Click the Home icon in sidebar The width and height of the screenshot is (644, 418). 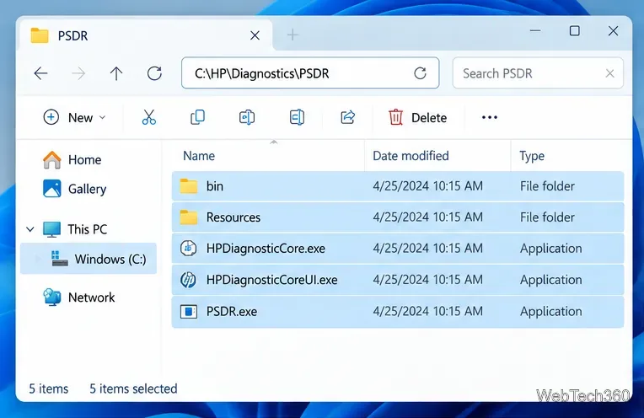pyautogui.click(x=52, y=160)
